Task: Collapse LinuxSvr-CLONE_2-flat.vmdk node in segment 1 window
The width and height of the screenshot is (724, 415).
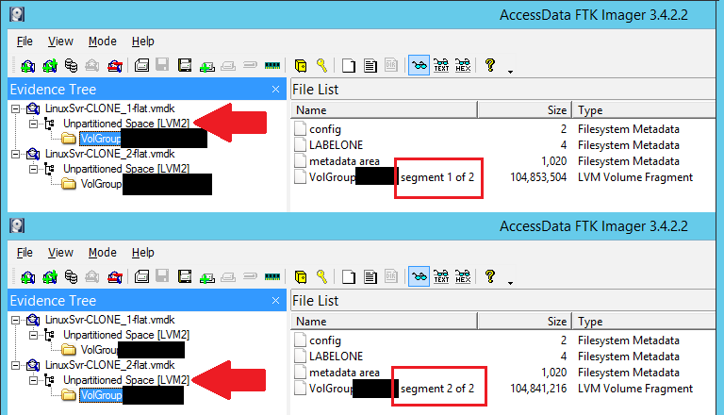Action: (x=16, y=154)
